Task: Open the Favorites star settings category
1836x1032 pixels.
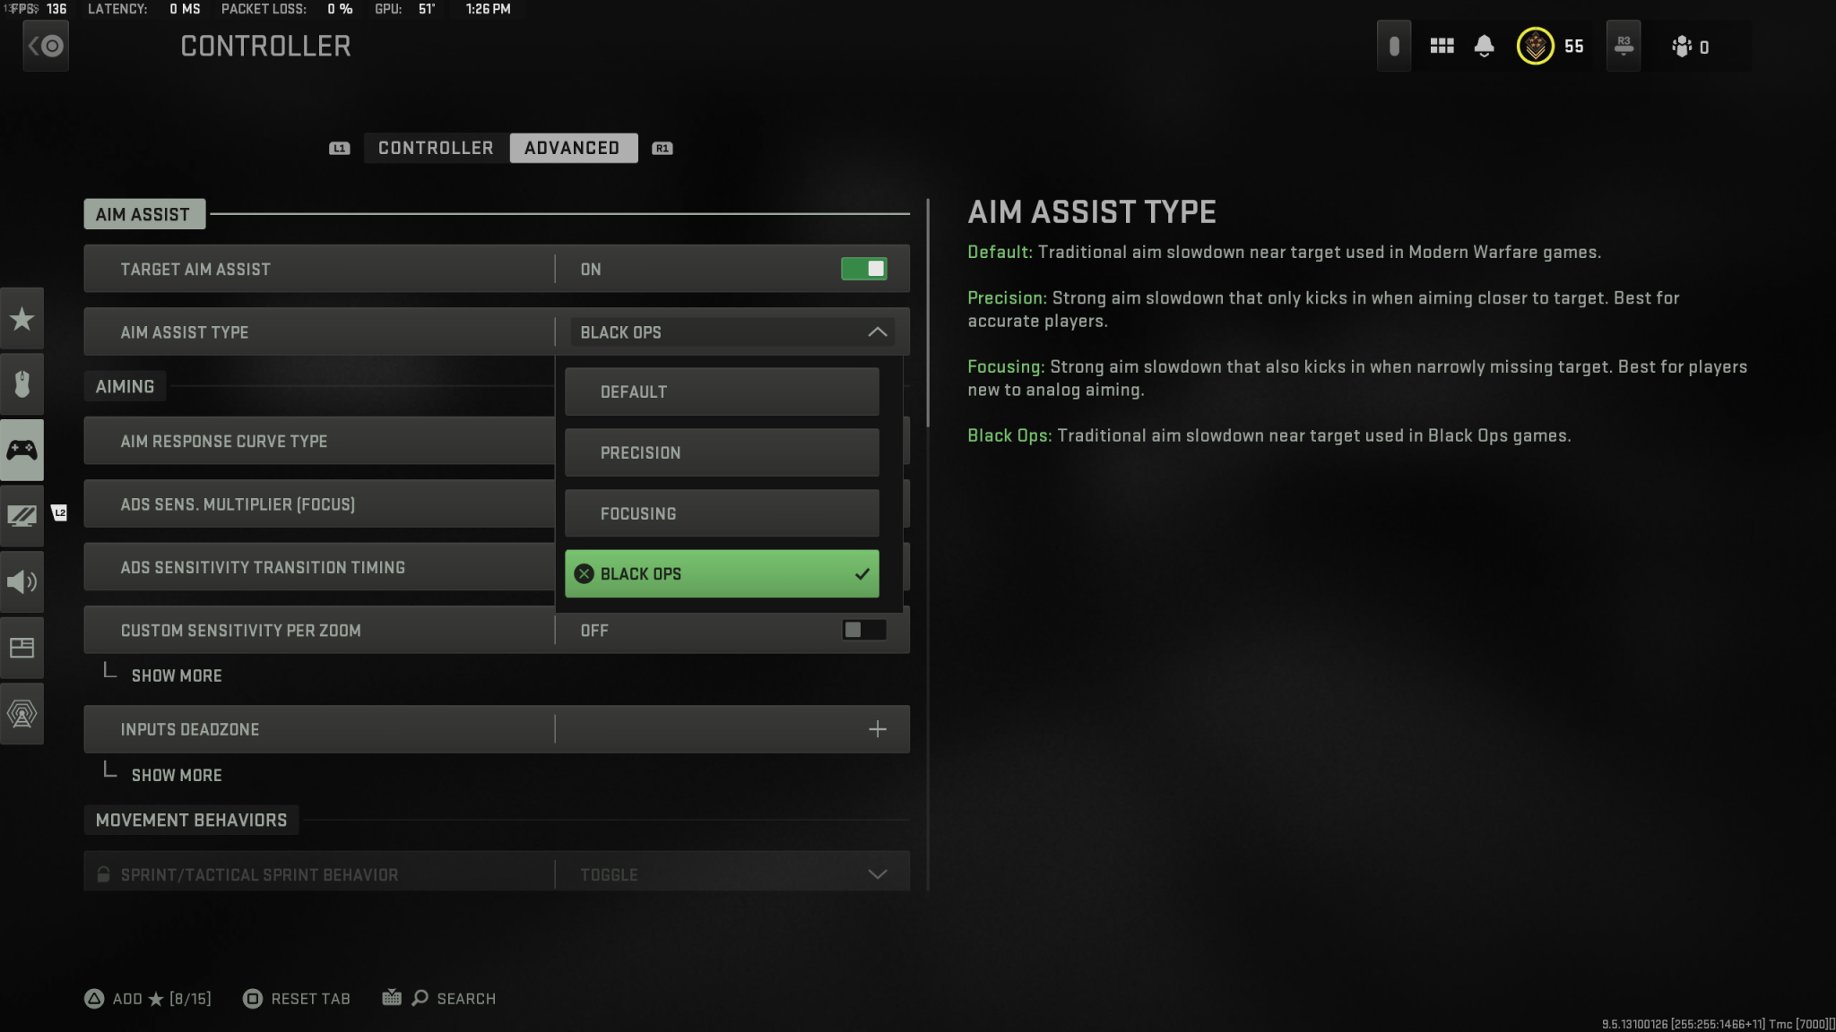Action: 22,319
